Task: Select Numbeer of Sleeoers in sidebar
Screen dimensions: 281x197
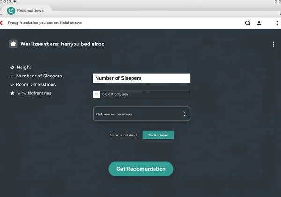Action: (39, 76)
